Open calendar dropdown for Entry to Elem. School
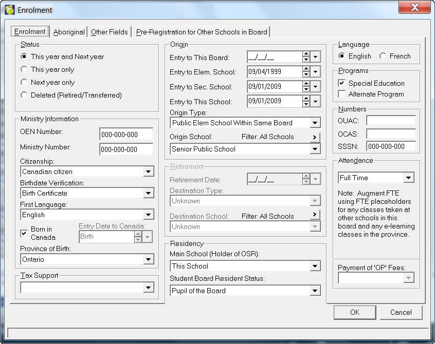The image size is (435, 344). [316, 72]
